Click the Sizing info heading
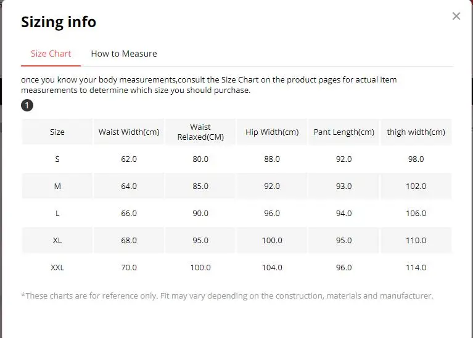This screenshot has height=338, width=473. [x=59, y=22]
